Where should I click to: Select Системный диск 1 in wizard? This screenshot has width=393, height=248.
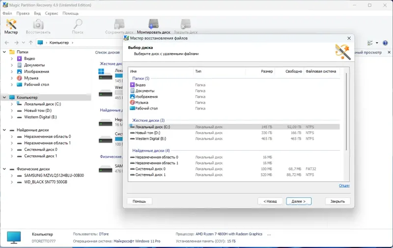[235, 175]
